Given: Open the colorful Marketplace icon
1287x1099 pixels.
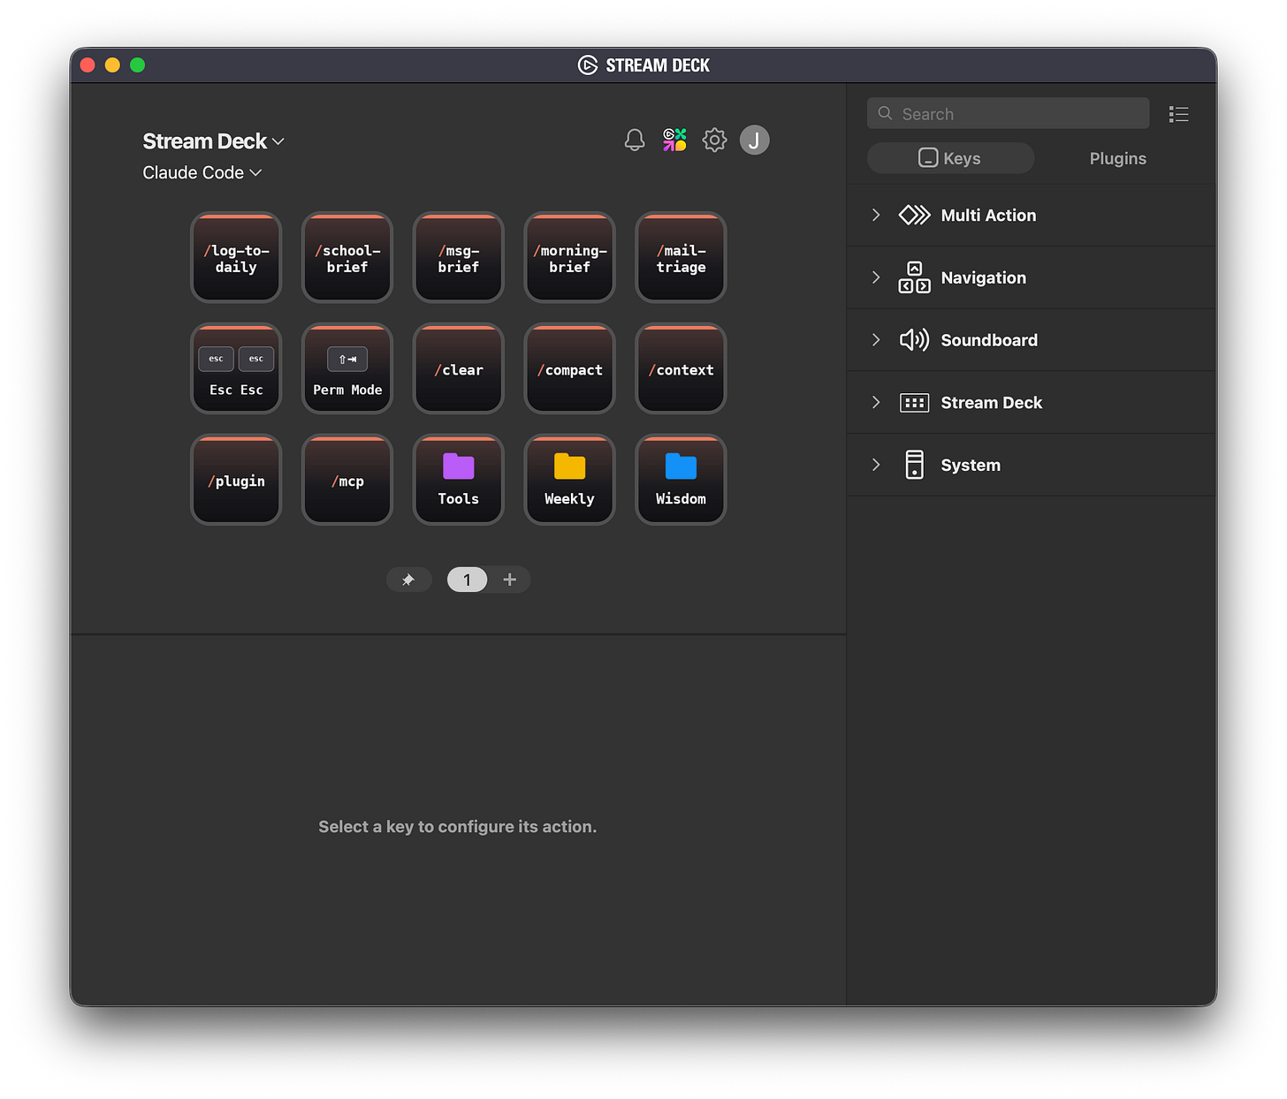Looking at the screenshot, I should pos(674,140).
